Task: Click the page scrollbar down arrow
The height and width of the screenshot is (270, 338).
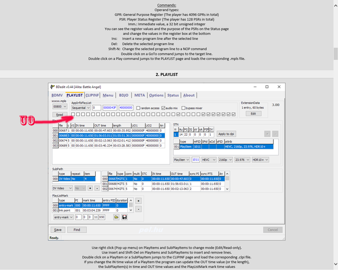Action: click(x=336, y=264)
